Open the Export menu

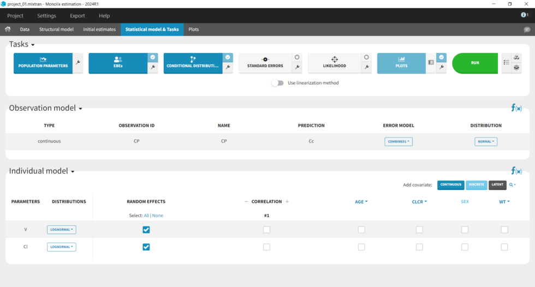click(78, 16)
